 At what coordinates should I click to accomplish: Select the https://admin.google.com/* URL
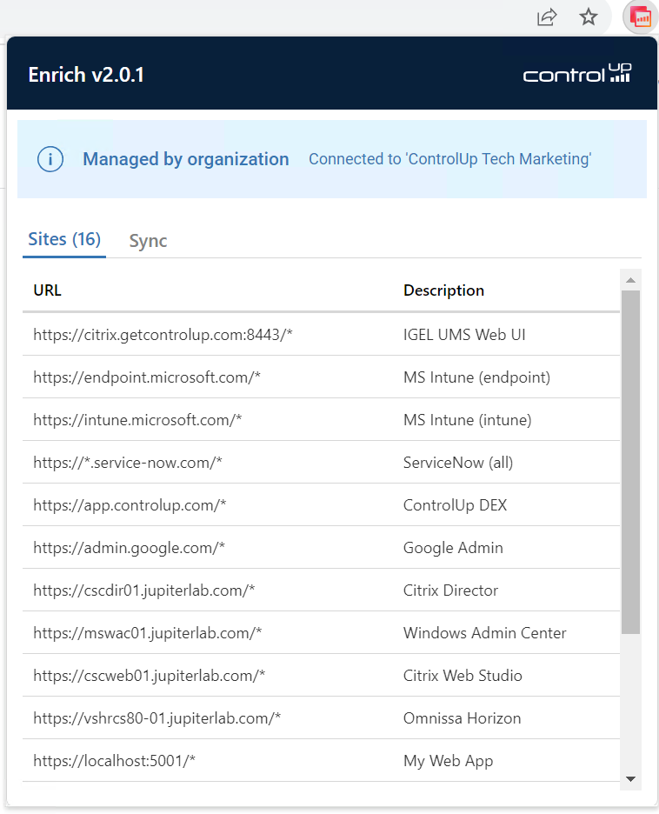pos(130,548)
